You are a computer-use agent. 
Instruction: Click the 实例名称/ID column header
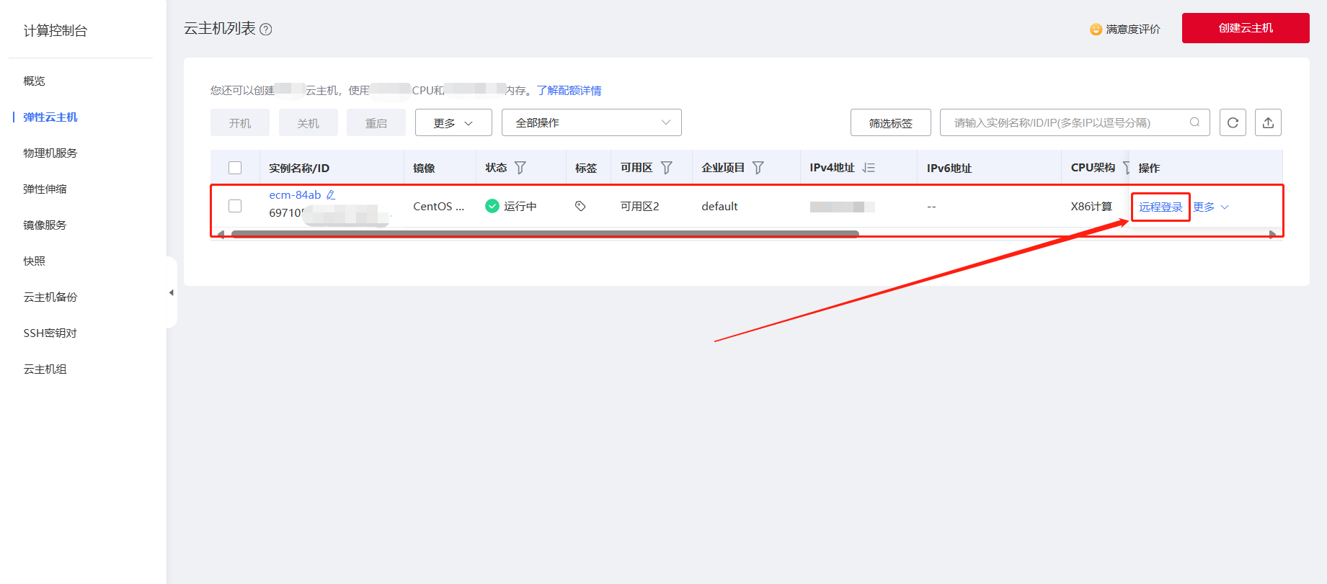[x=299, y=168]
